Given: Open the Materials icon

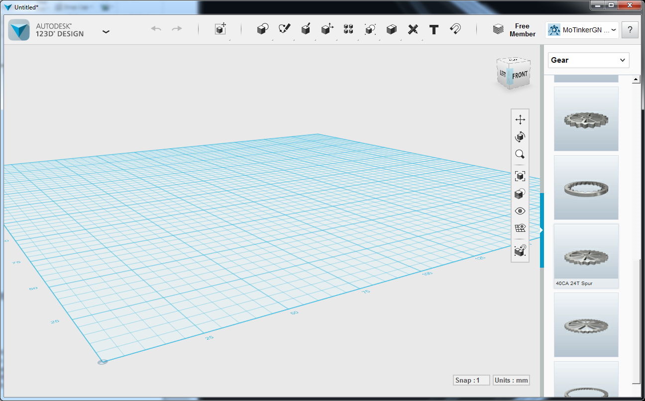Looking at the screenshot, I should pos(498,29).
